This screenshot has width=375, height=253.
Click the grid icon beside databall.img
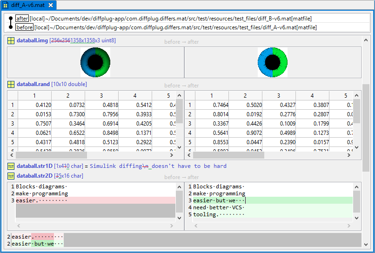11,41
